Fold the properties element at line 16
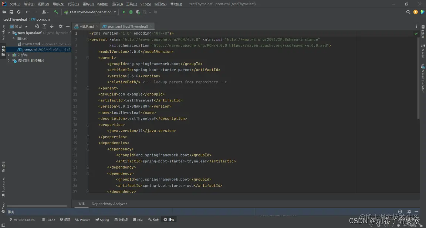Viewport: 426px width, 228px height. (88, 125)
